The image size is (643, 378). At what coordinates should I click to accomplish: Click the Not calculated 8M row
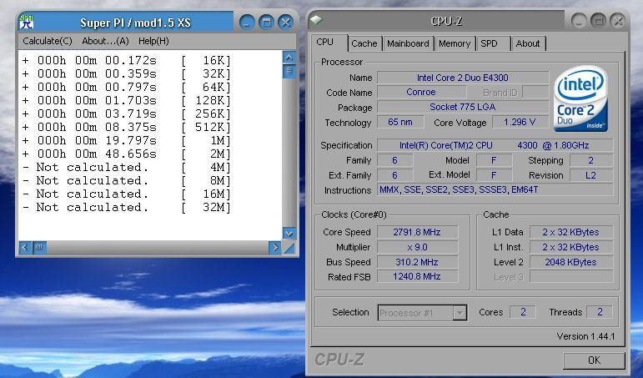tap(126, 180)
